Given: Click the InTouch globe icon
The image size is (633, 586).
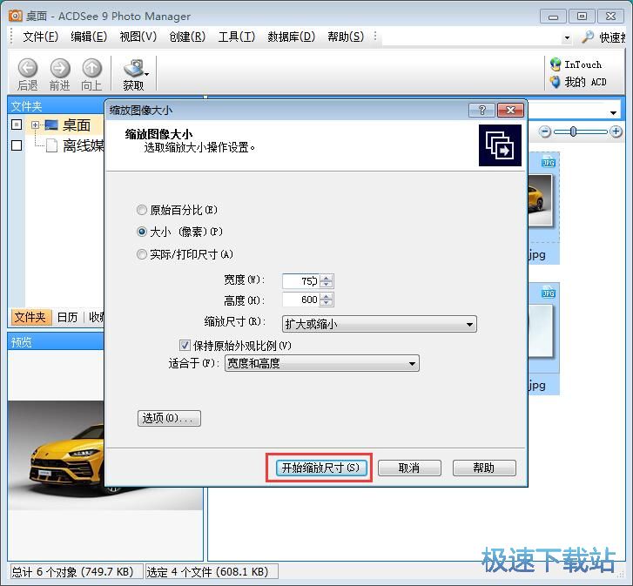Looking at the screenshot, I should pos(556,64).
